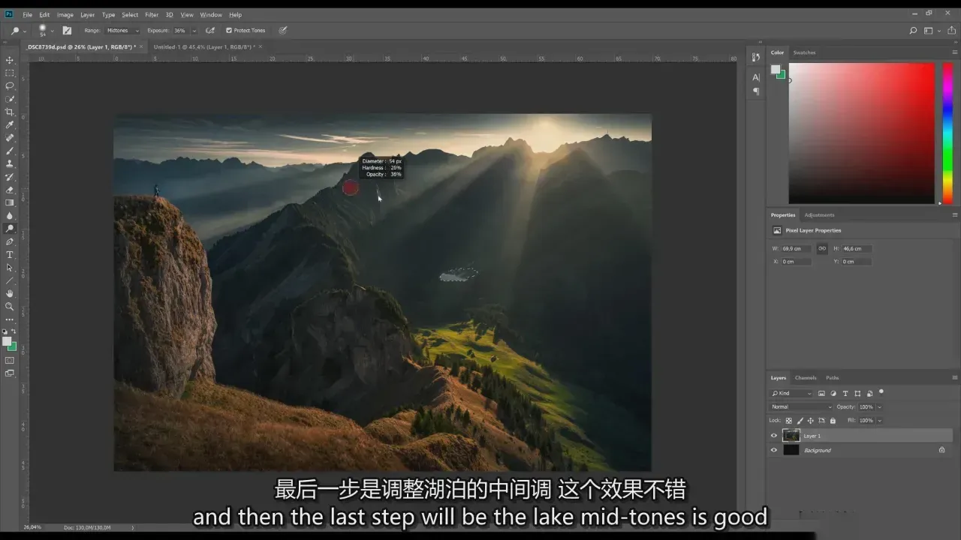Switch to the Adjustments tab
The image size is (961, 540).
click(x=819, y=215)
